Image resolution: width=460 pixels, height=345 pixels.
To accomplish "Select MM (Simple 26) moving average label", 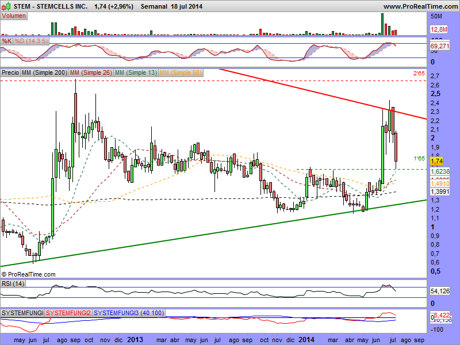I will point(91,72).
